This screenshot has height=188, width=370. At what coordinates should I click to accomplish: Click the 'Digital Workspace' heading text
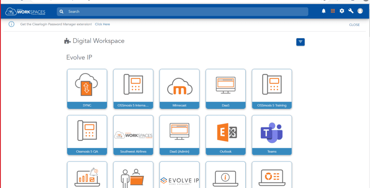click(98, 41)
